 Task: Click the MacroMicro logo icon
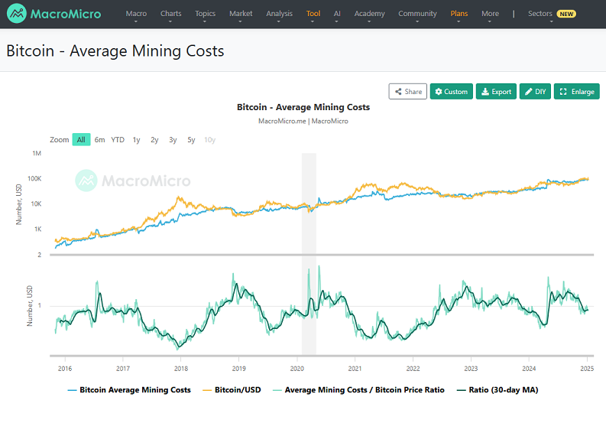(17, 14)
